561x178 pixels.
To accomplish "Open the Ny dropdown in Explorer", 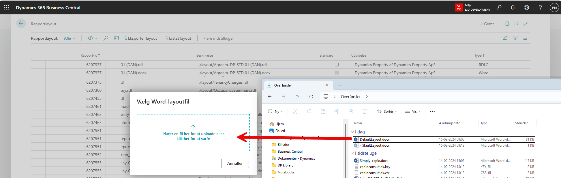I will click(275, 111).
